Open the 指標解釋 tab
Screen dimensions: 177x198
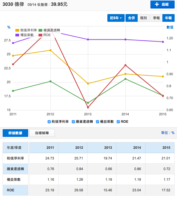[42, 133]
